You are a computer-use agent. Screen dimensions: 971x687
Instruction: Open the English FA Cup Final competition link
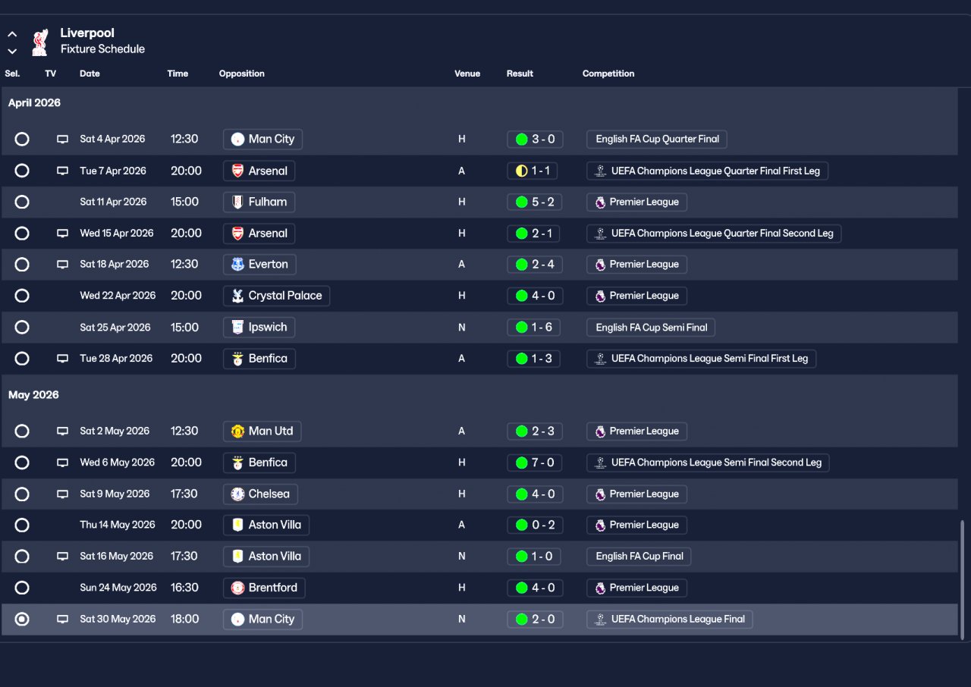(x=639, y=557)
